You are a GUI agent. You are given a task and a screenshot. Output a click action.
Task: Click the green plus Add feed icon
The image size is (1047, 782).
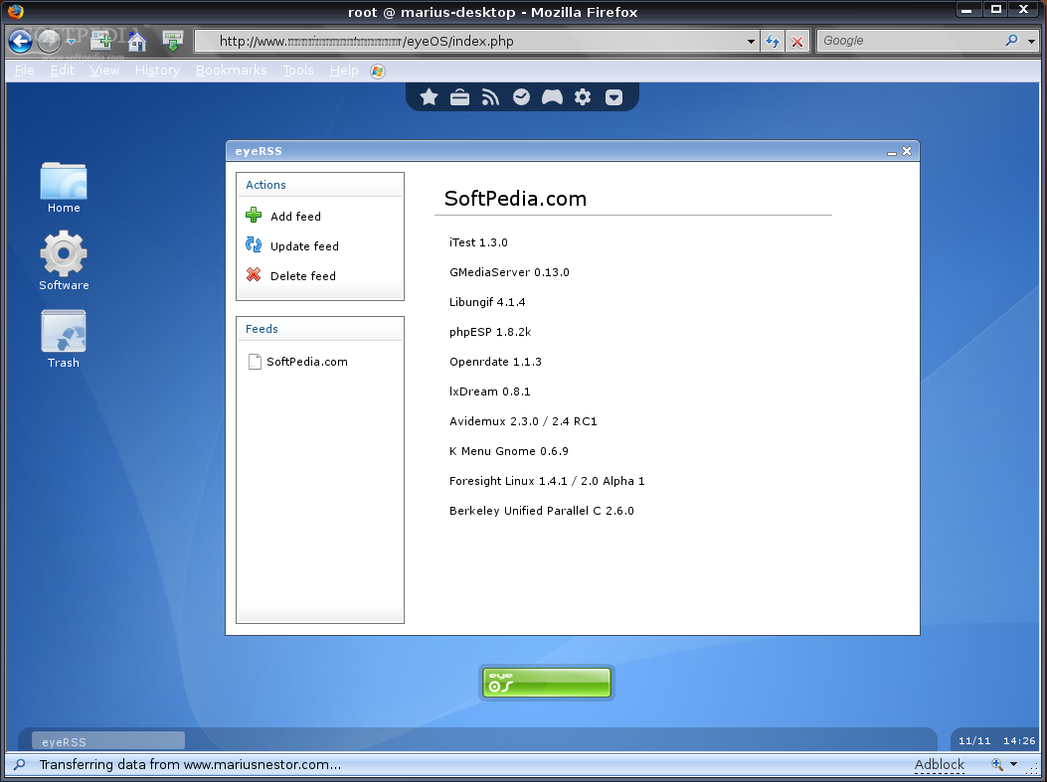(x=254, y=215)
